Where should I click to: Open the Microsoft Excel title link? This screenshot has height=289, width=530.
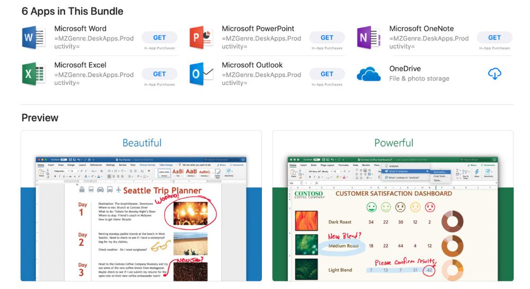click(x=81, y=65)
